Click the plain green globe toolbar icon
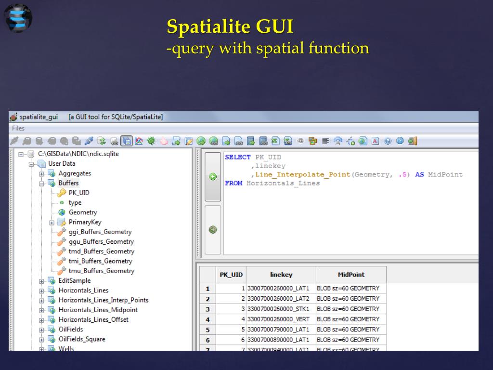The height and width of the screenshot is (370, 493). 201,141
